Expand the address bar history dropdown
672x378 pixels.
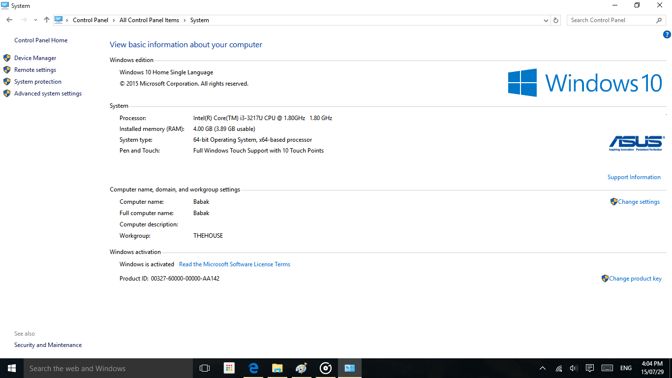click(x=546, y=20)
